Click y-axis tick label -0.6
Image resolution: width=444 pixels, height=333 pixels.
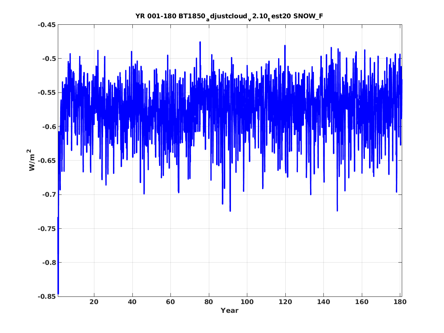tap(49, 127)
